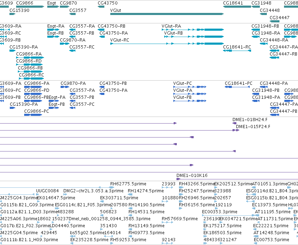Image resolution: width=298 pixels, height=245 pixels.
Task: Select the VGlut-RB transcript label
Action: [174, 33]
